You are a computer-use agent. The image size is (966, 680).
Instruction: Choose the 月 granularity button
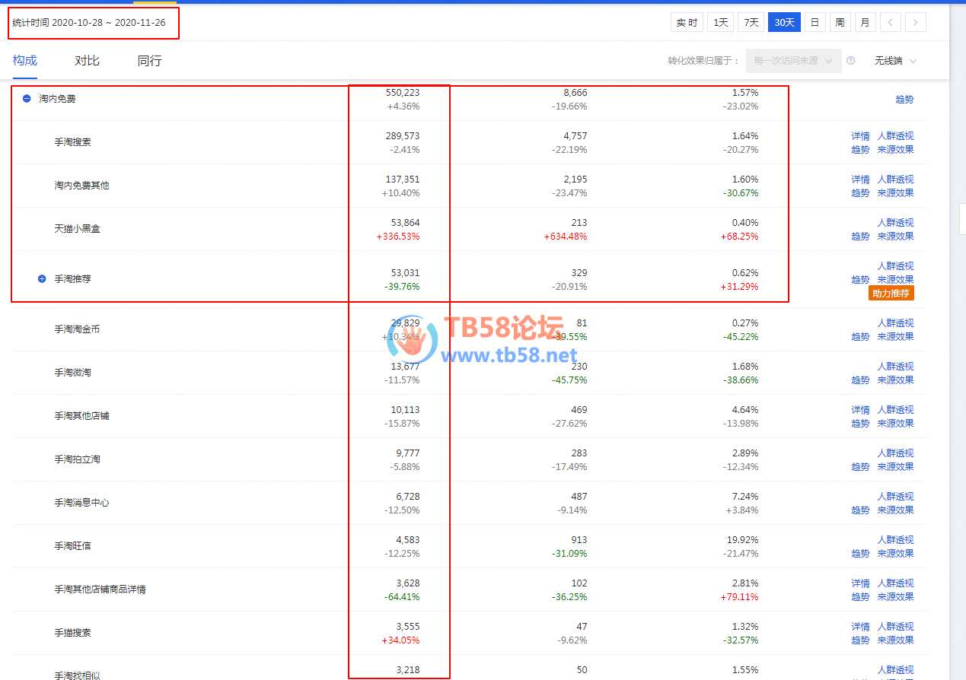865,23
